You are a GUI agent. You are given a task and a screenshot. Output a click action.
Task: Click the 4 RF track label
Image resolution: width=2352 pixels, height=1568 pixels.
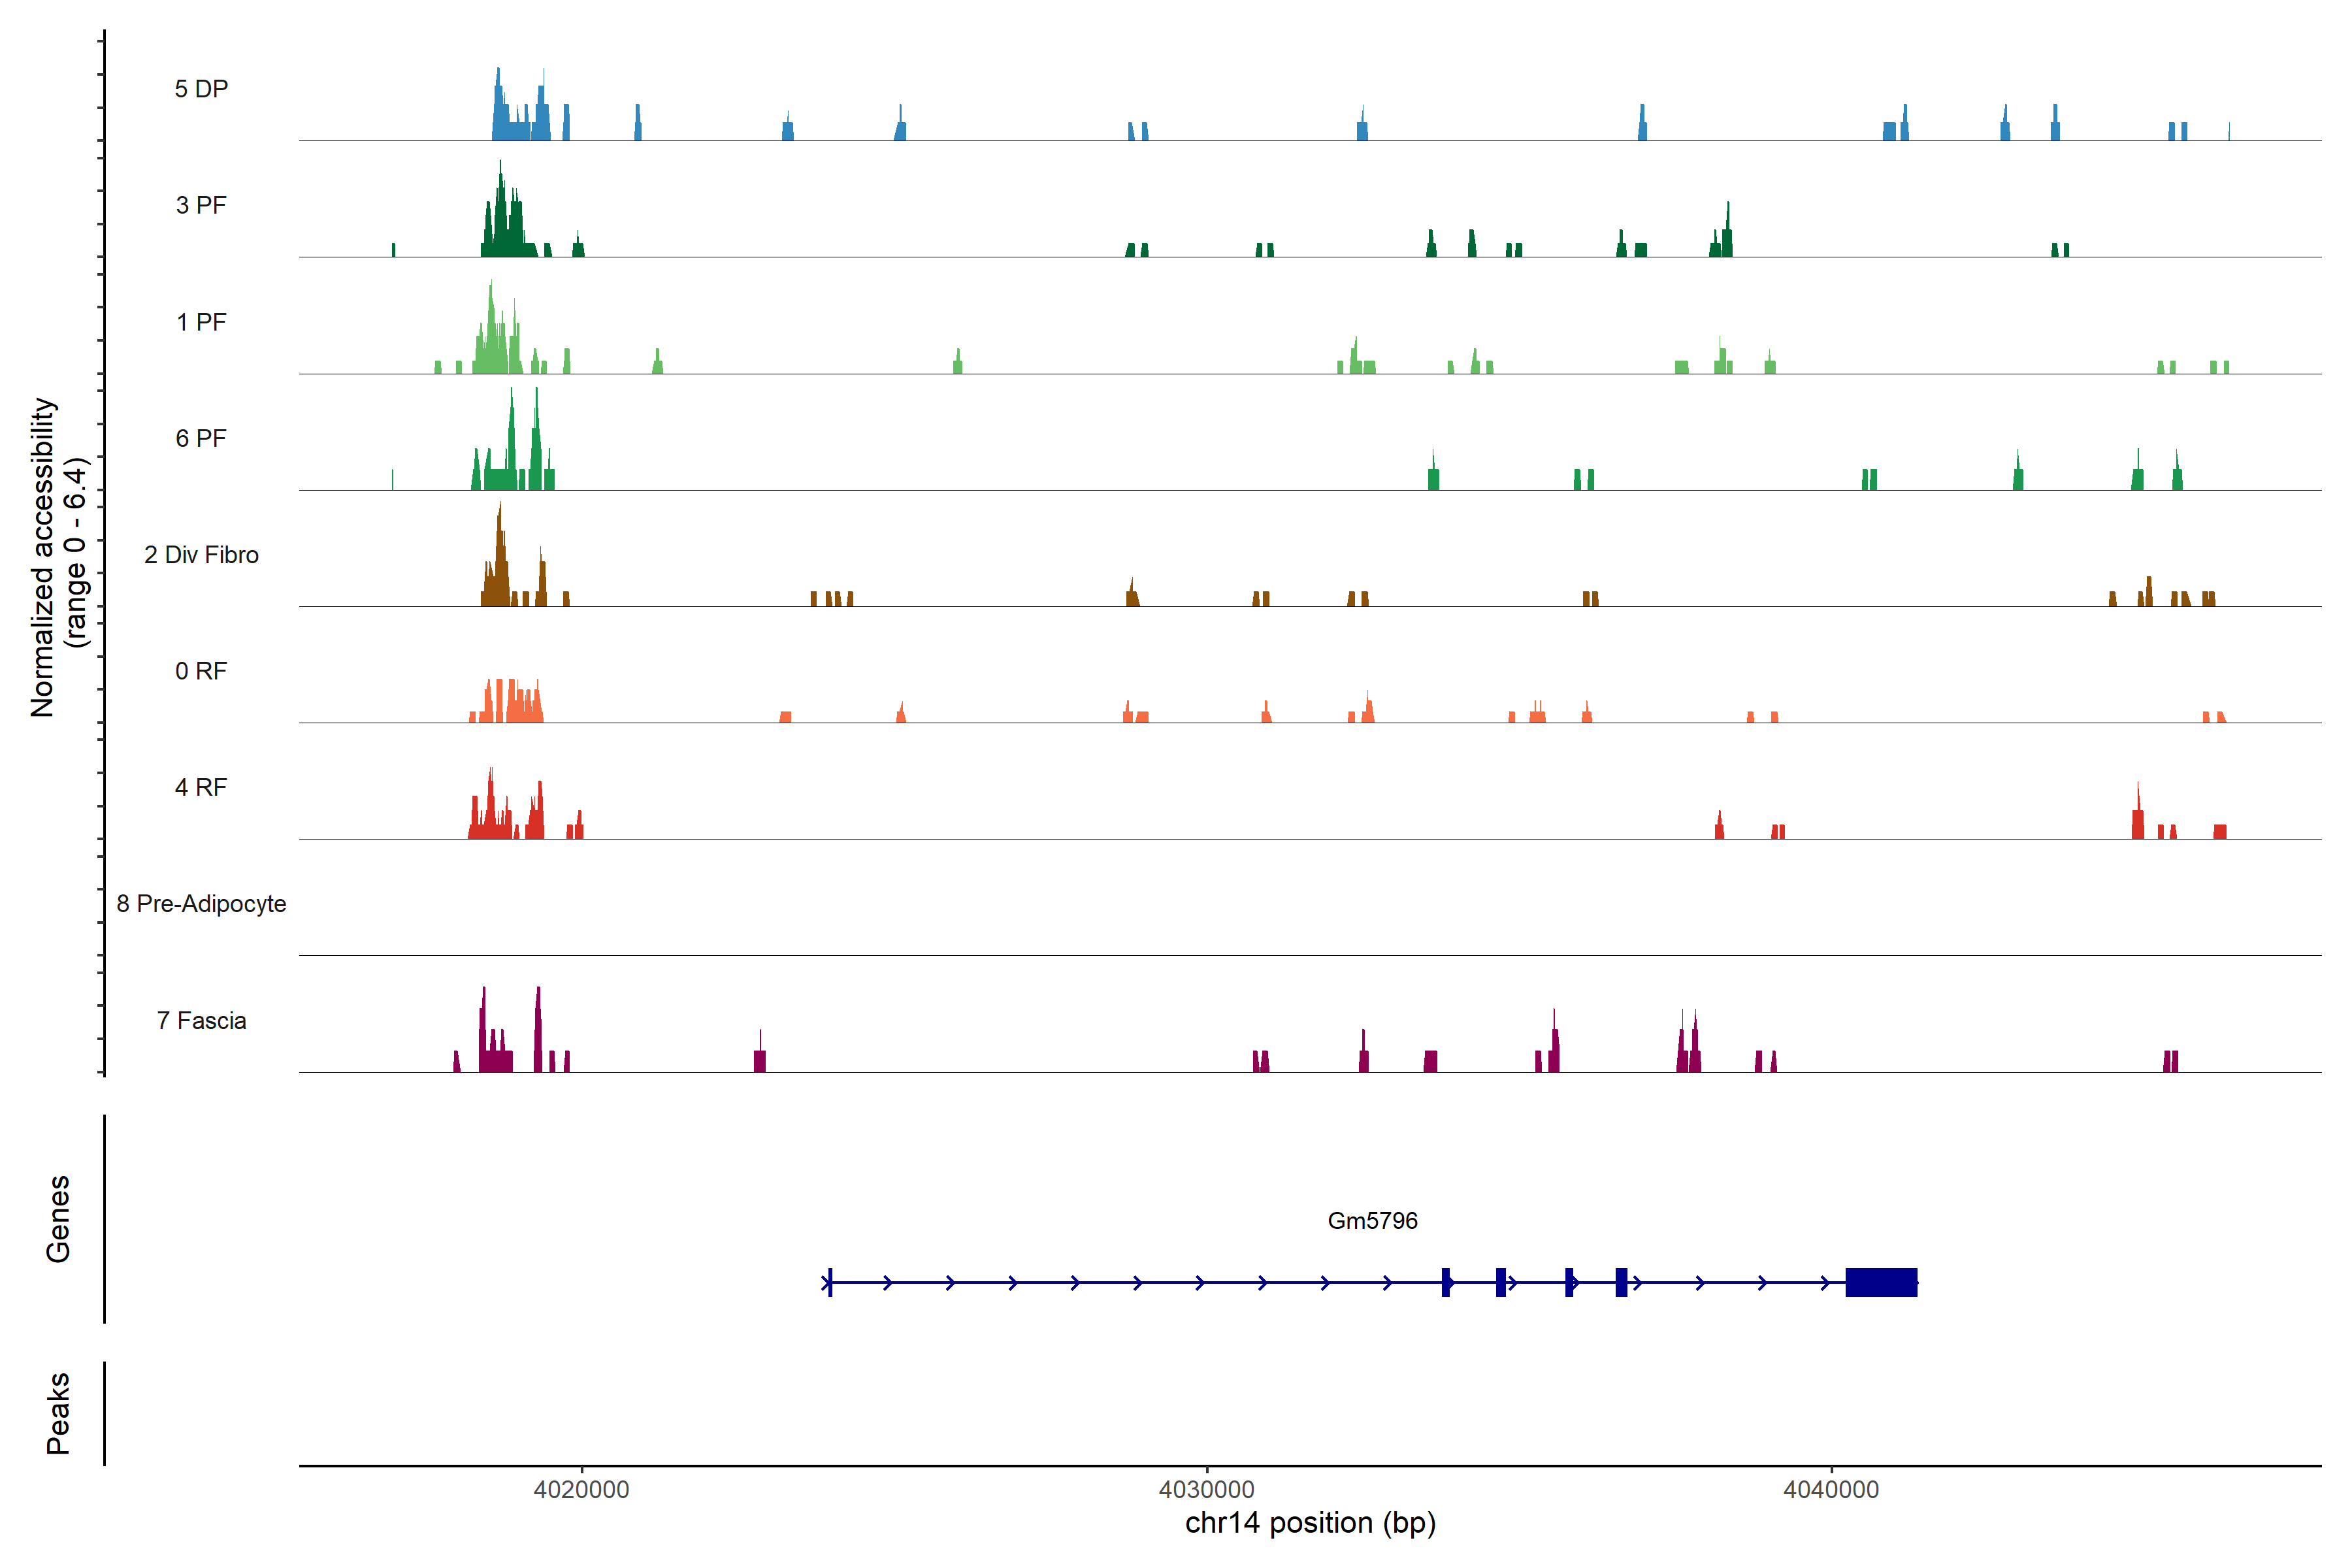click(x=201, y=787)
